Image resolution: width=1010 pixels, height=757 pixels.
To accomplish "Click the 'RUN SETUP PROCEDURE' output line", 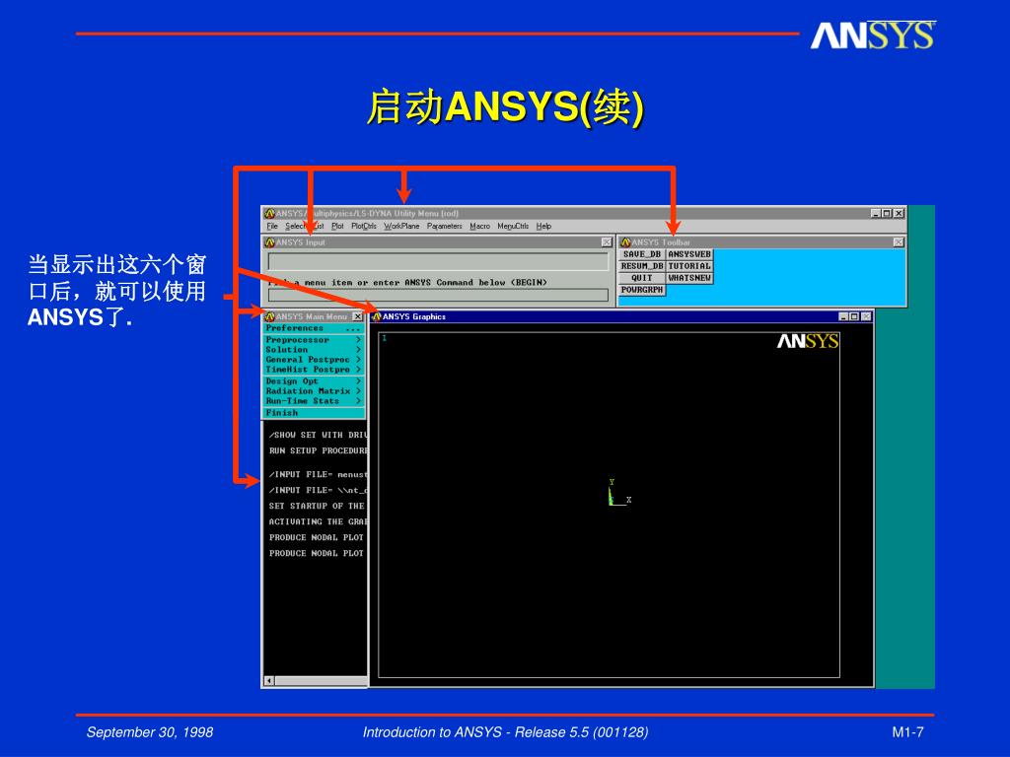I will 319,450.
